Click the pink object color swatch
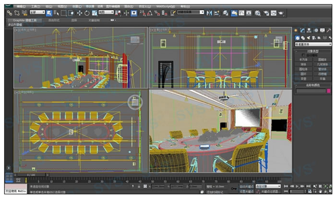336x198 pixels. [329, 90]
